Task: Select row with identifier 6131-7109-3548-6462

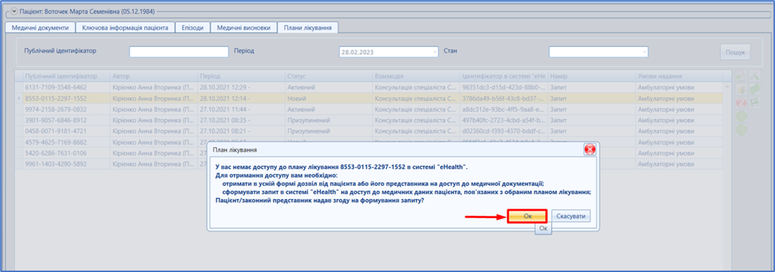Action: click(x=369, y=87)
